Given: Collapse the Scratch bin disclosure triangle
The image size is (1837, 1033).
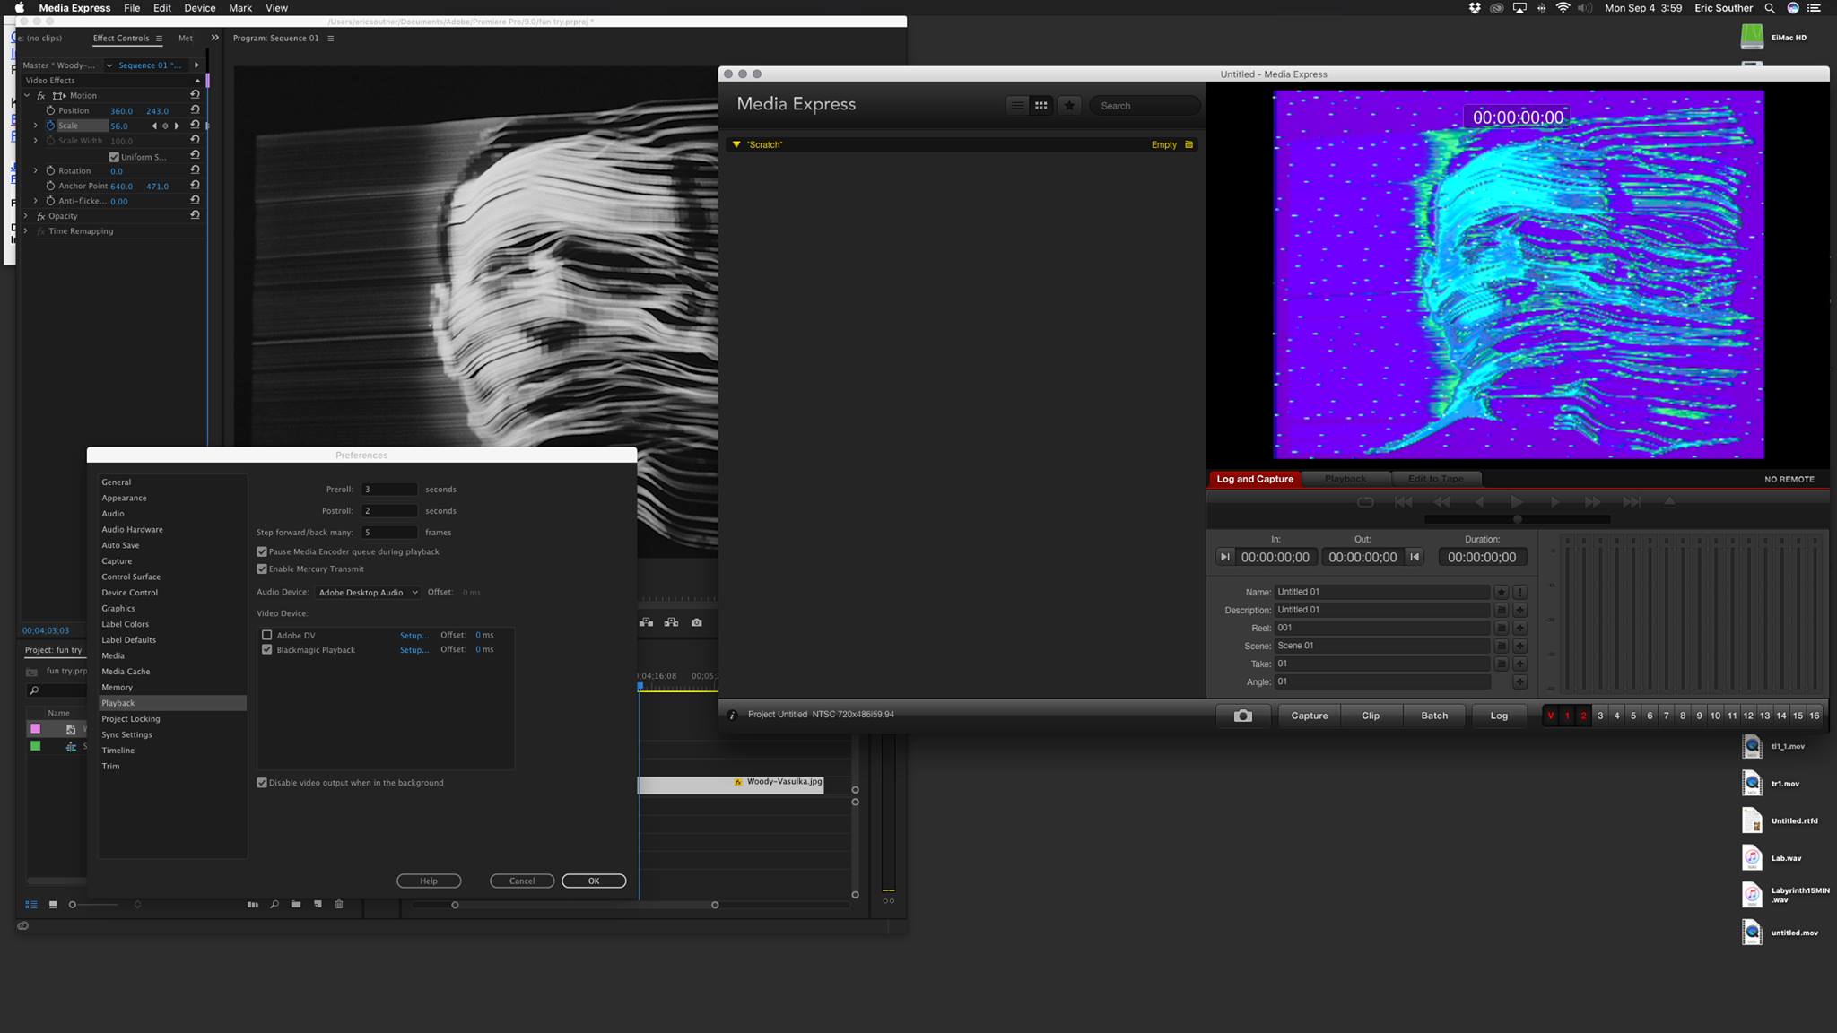Looking at the screenshot, I should [736, 144].
